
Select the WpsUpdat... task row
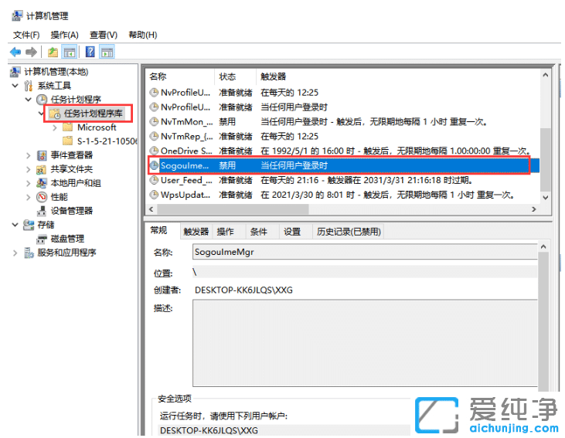(x=343, y=195)
